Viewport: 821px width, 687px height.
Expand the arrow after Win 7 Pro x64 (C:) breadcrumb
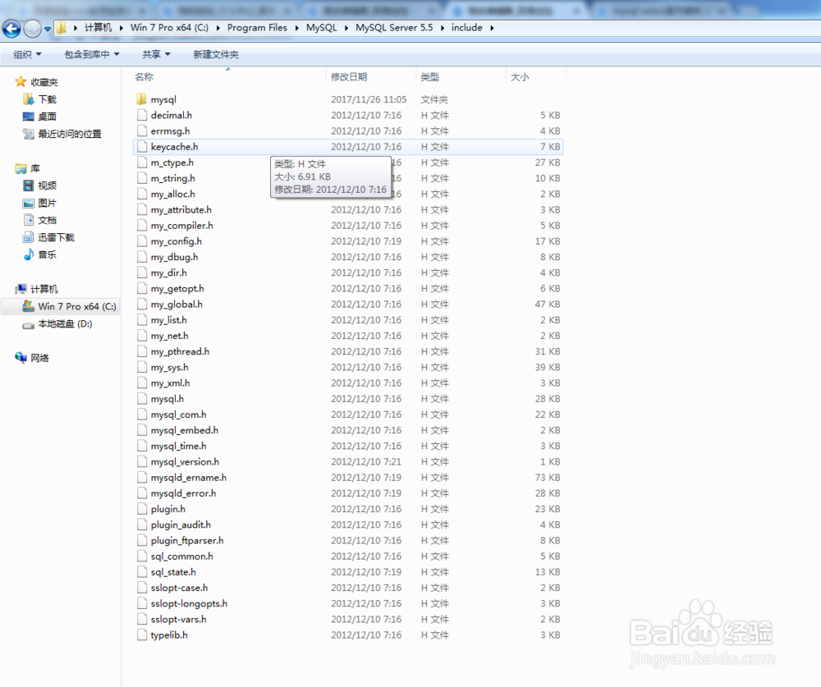218,28
